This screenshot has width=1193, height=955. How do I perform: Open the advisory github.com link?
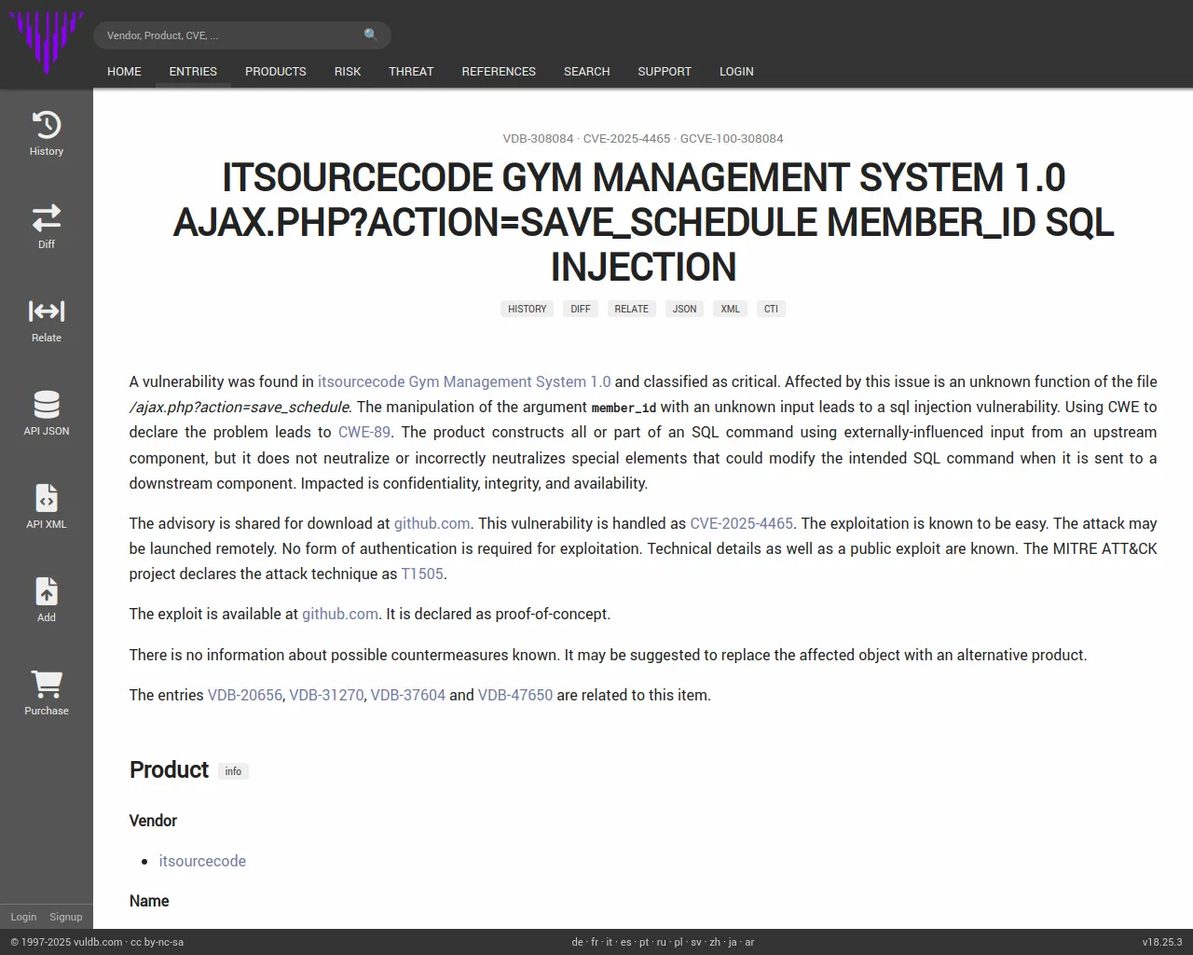coord(432,523)
